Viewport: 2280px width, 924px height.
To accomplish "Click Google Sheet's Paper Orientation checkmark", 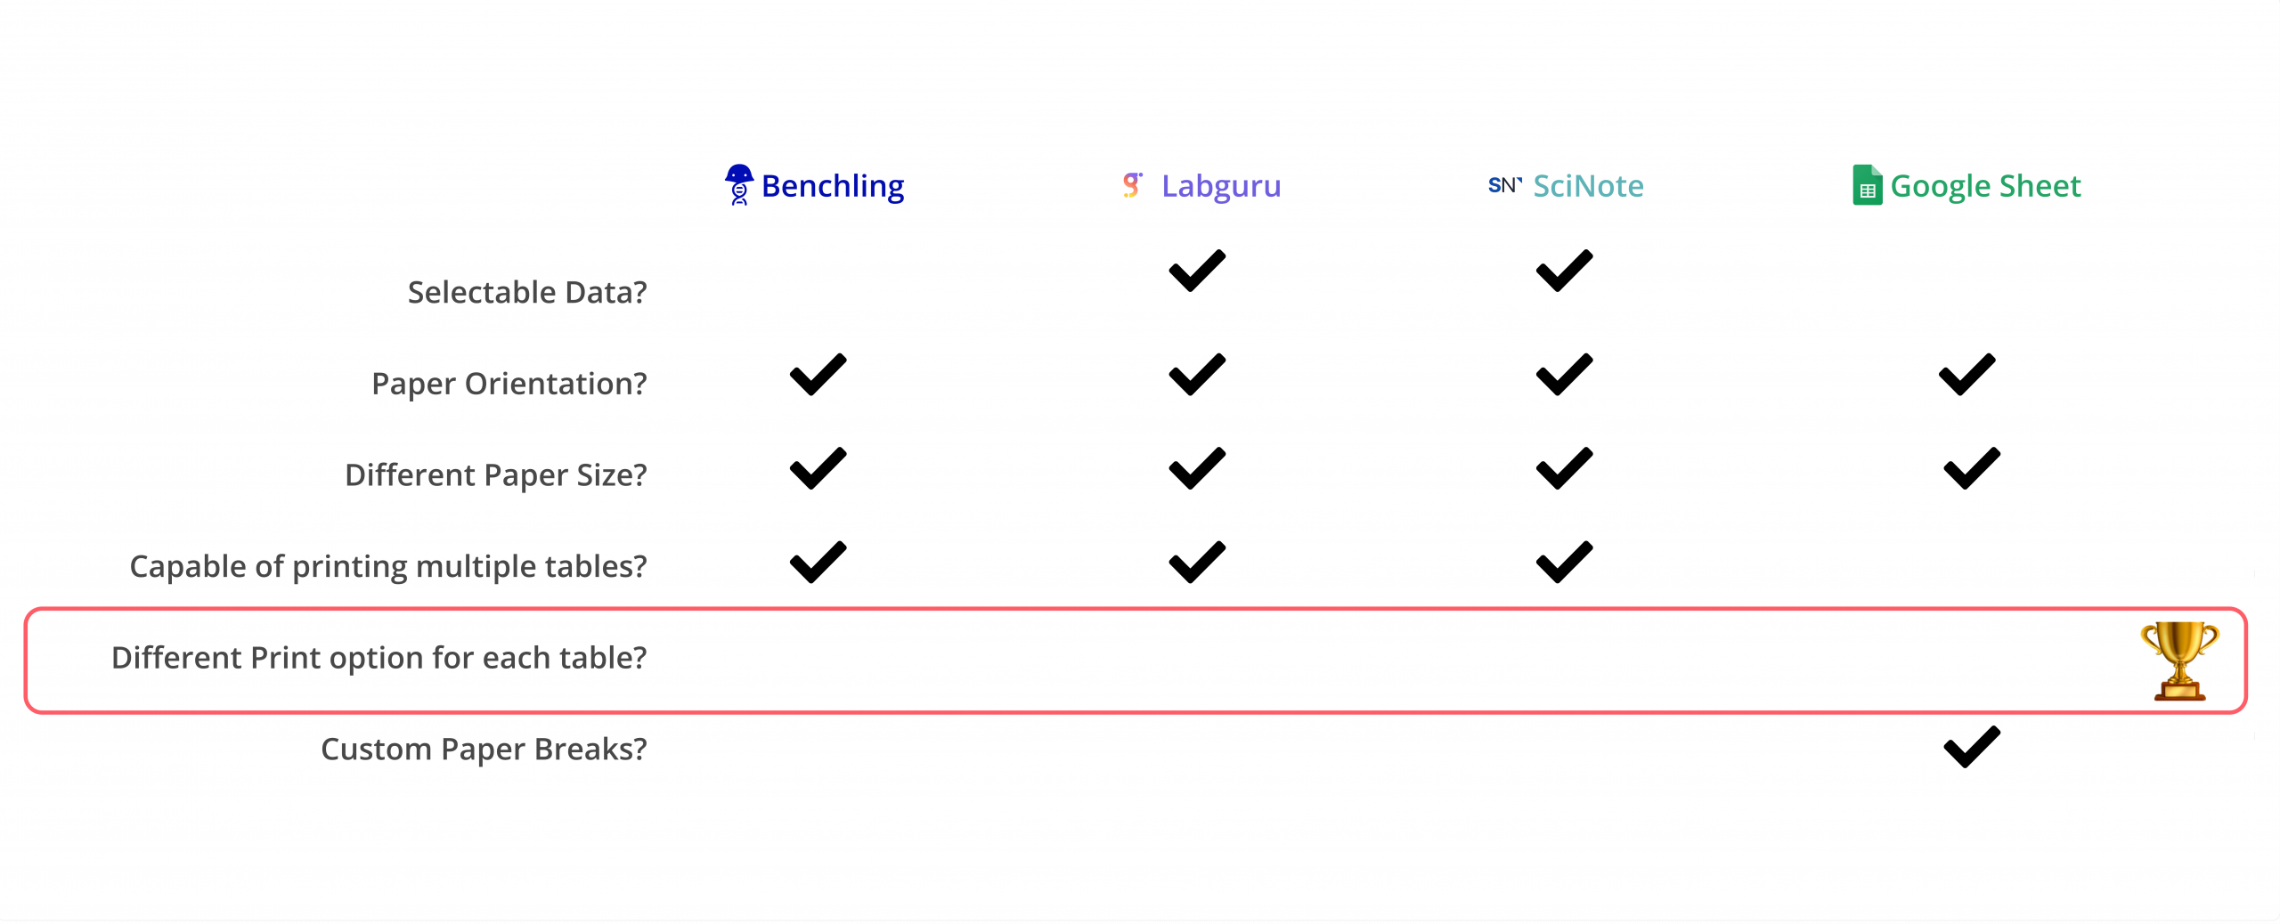I will [1966, 375].
